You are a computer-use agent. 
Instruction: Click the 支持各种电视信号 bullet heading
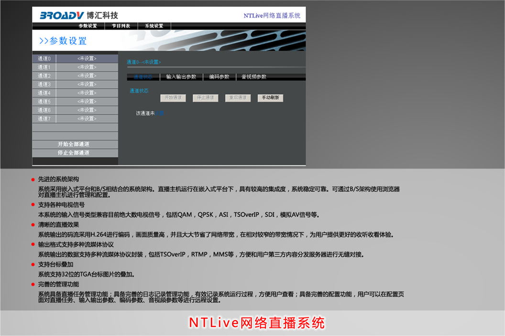tap(62, 205)
